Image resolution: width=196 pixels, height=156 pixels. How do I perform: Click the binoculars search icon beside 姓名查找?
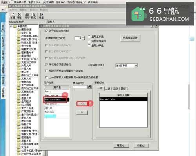[90, 87]
